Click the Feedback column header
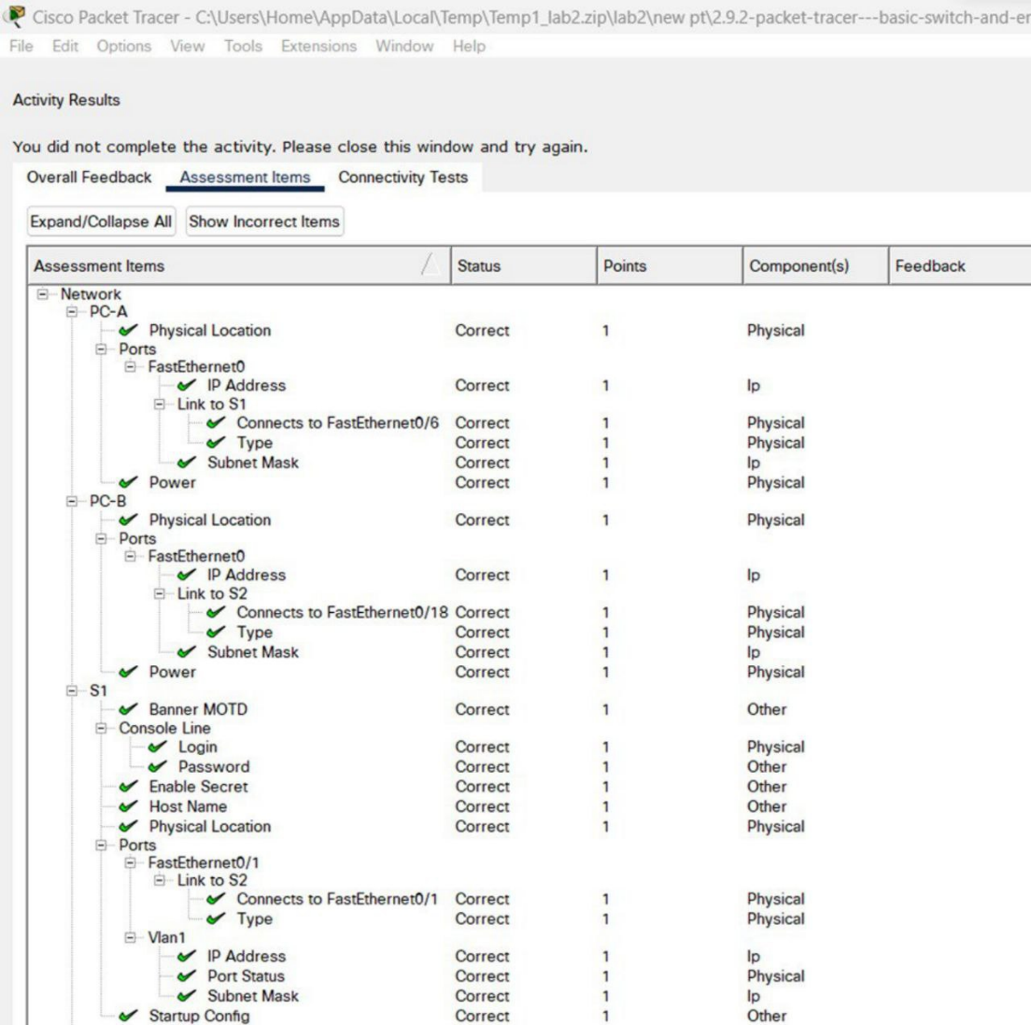The width and height of the screenshot is (1031, 1025). point(959,265)
